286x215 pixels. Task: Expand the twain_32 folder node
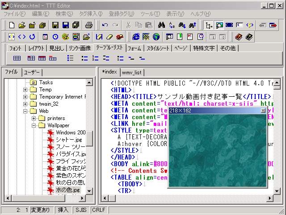click(25, 104)
